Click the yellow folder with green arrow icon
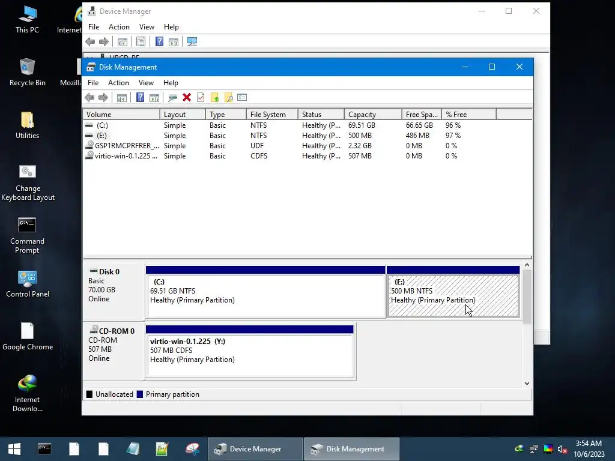The height and width of the screenshot is (461, 615). (214, 98)
